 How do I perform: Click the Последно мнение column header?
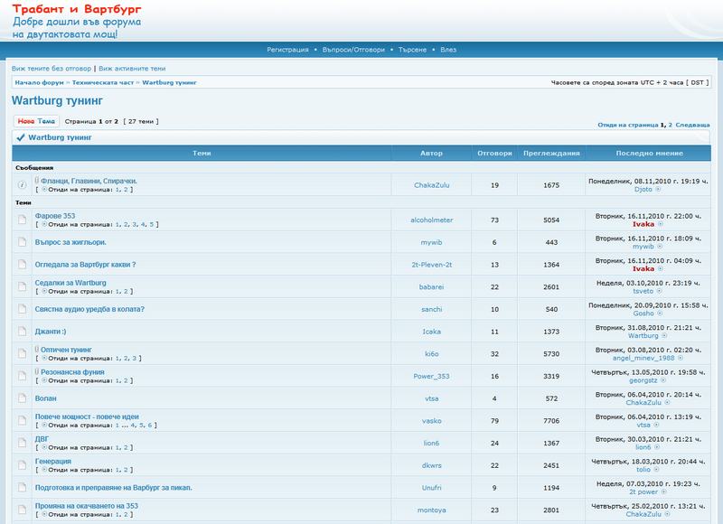(649, 153)
